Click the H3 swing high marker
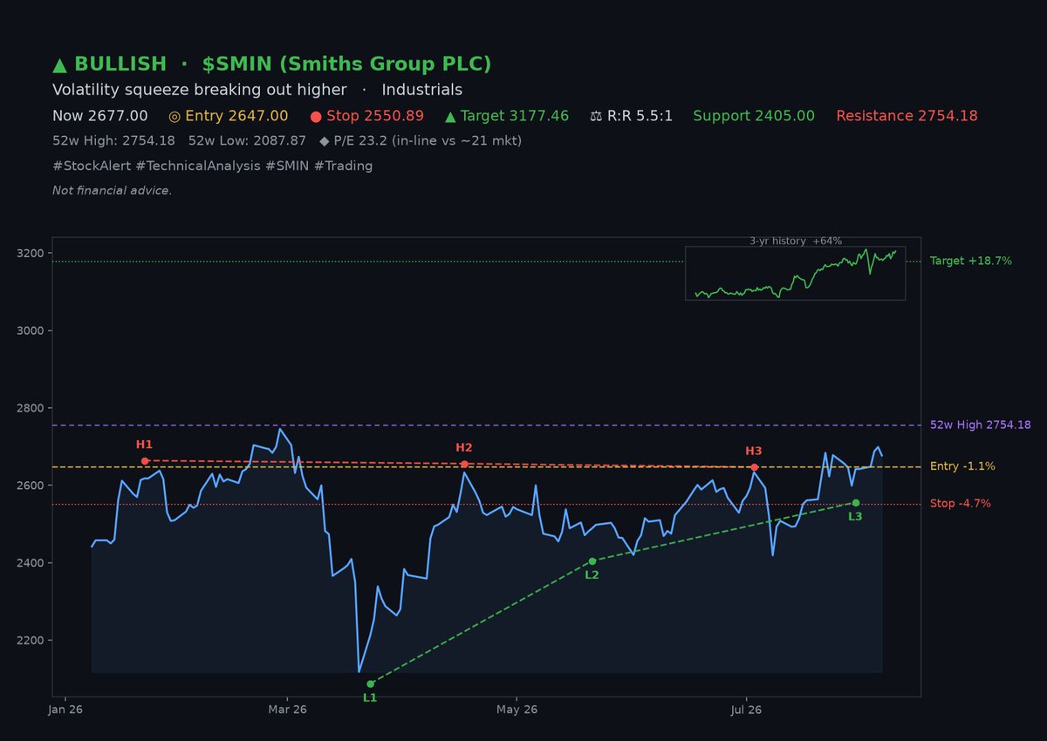1047x741 pixels. coord(754,467)
